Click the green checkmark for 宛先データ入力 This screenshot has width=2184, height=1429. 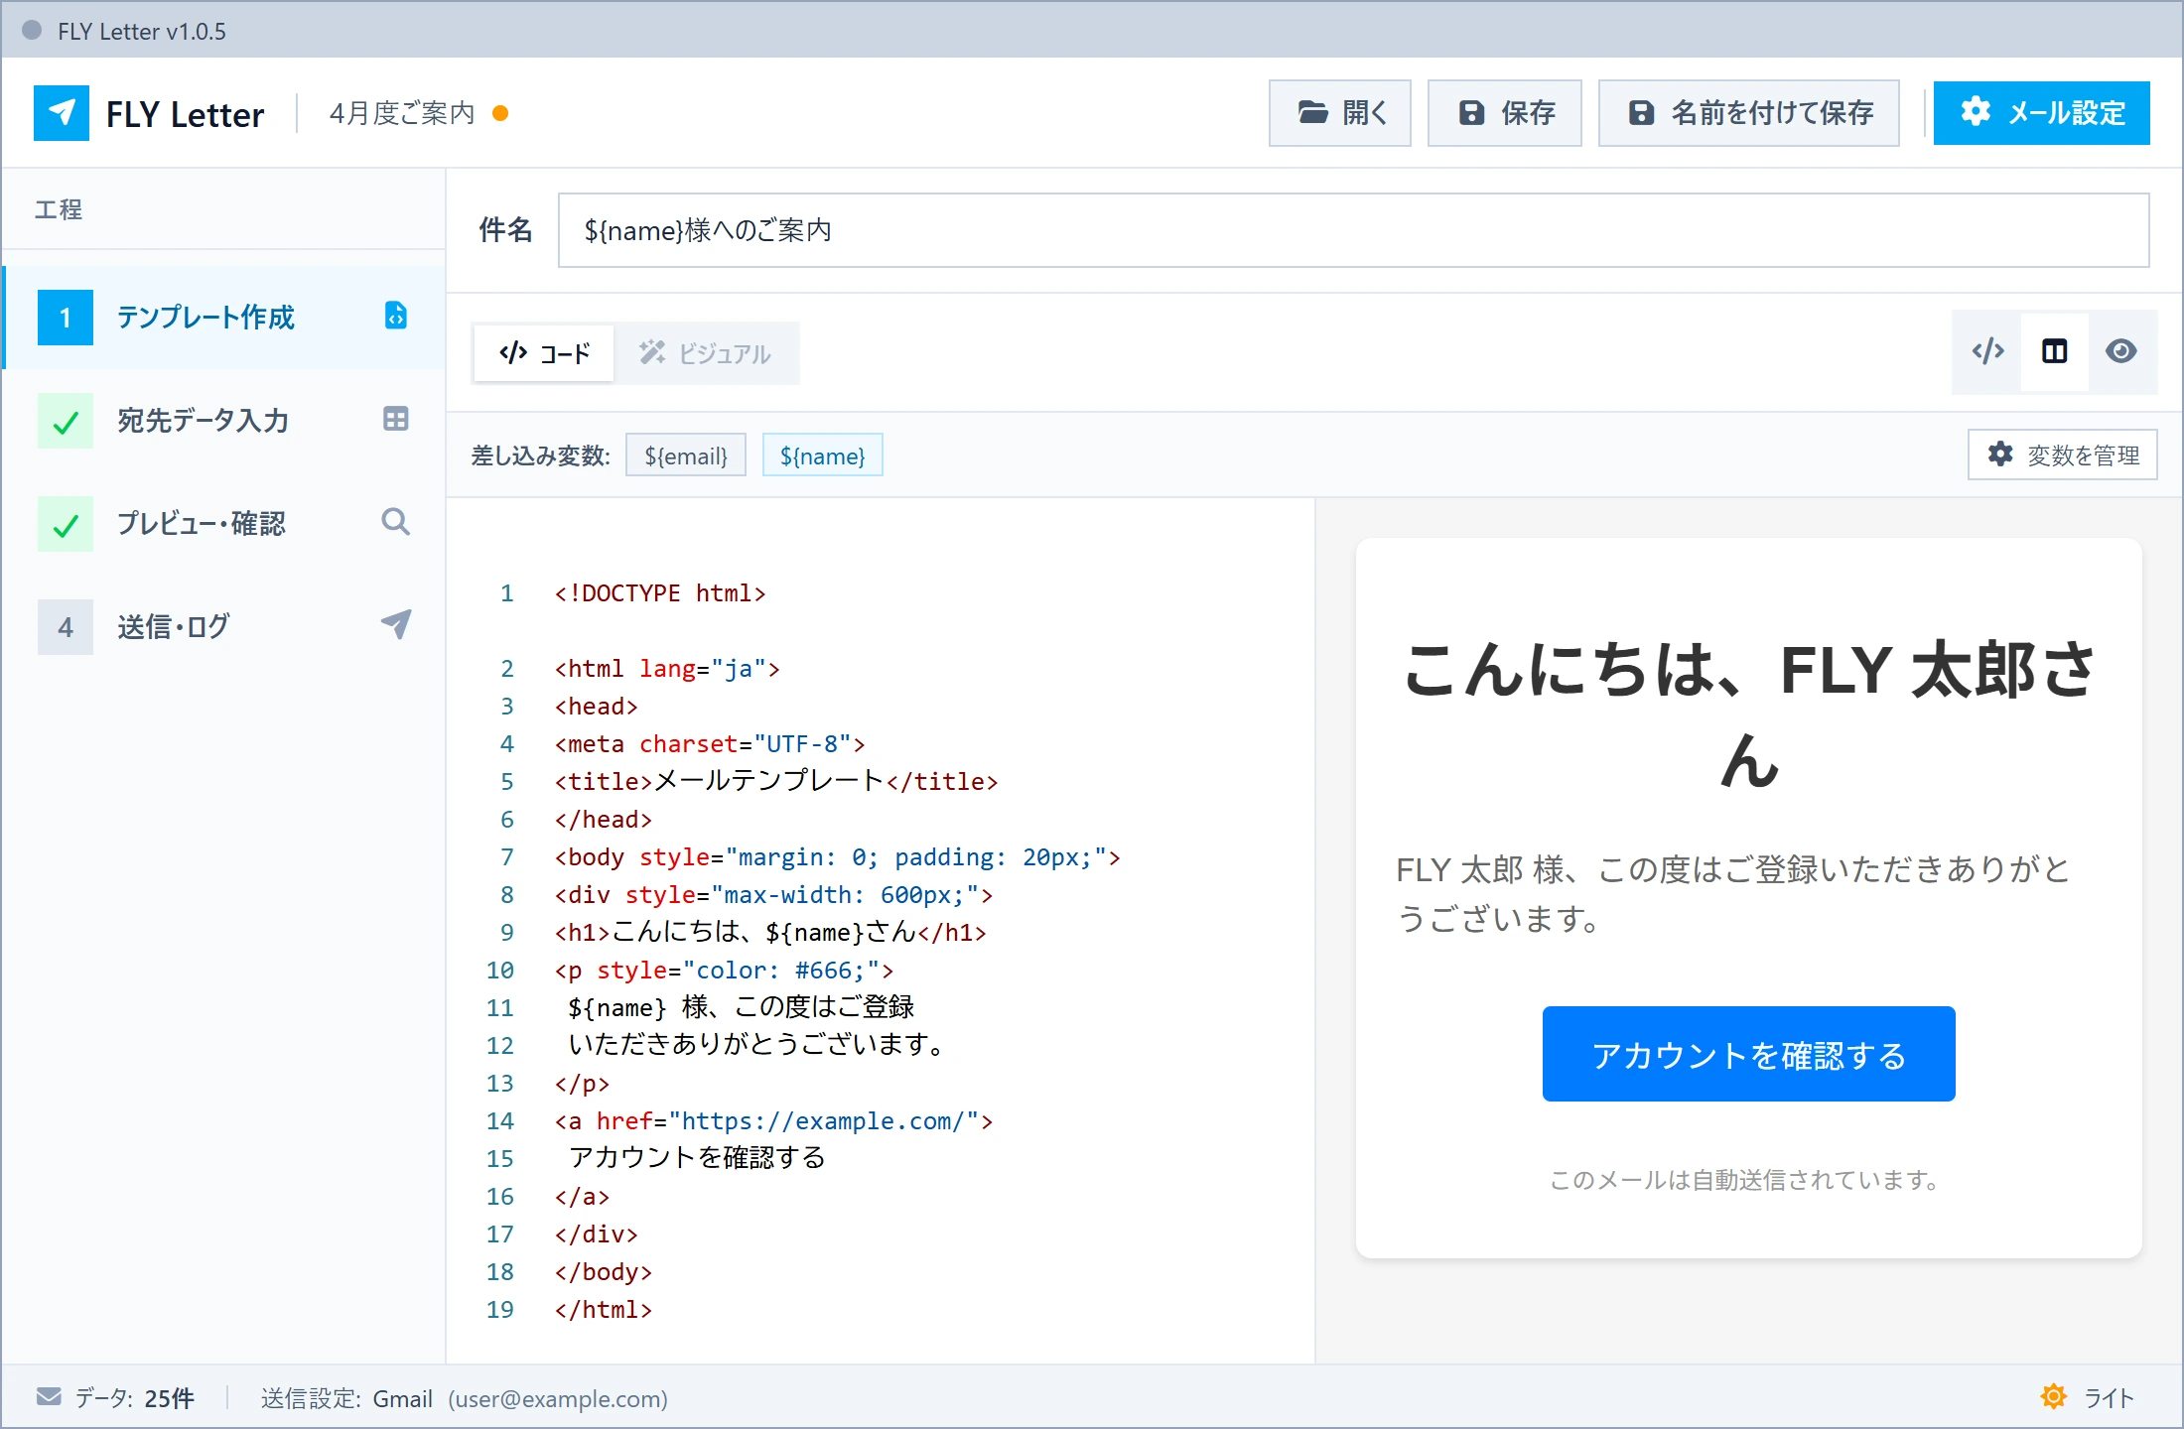[x=66, y=421]
